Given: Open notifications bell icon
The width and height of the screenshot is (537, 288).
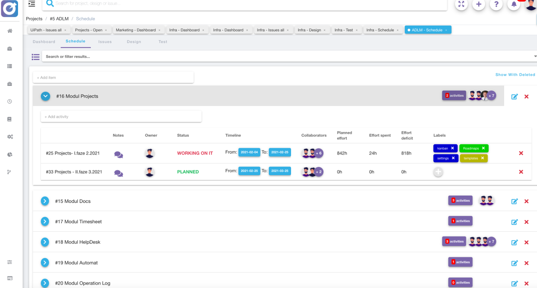Looking at the screenshot, I should [514, 4].
